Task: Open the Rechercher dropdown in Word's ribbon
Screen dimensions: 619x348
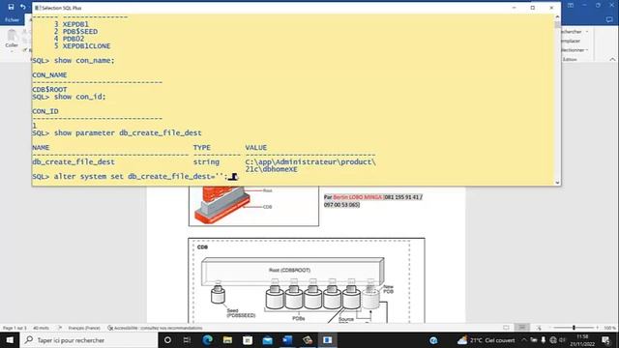Action: [574, 32]
